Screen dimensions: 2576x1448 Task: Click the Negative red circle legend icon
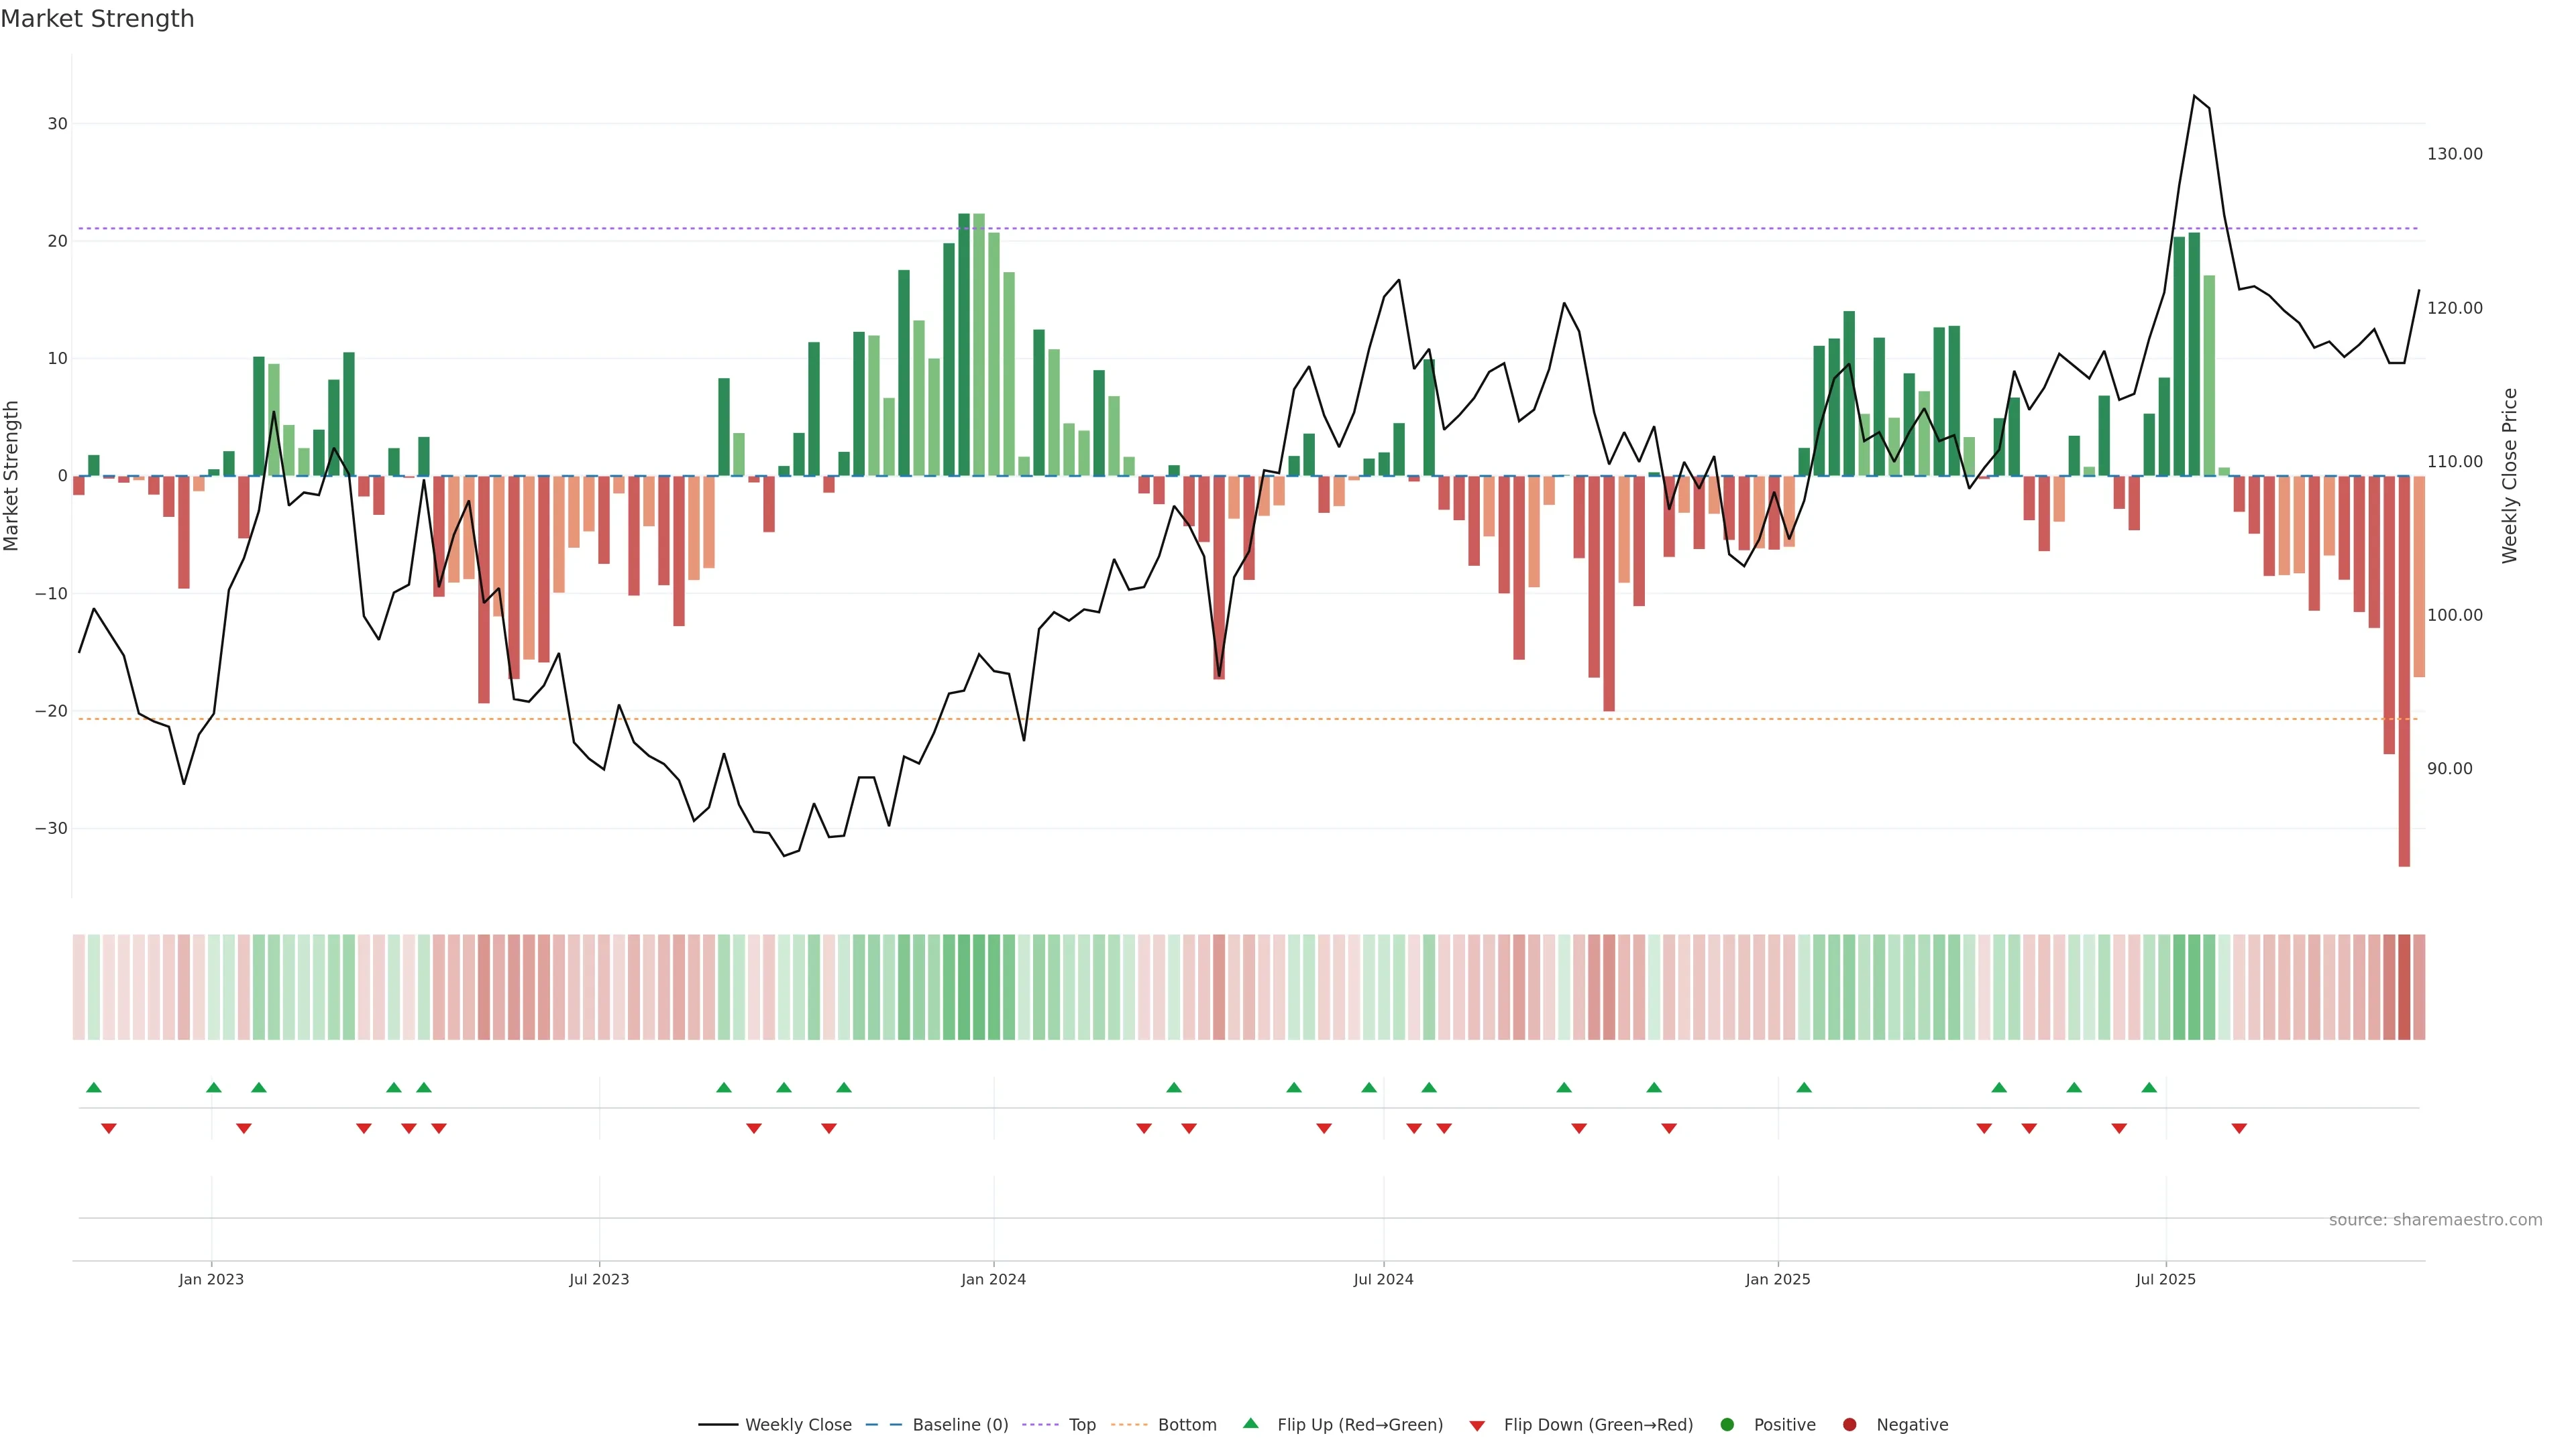tap(1849, 1425)
